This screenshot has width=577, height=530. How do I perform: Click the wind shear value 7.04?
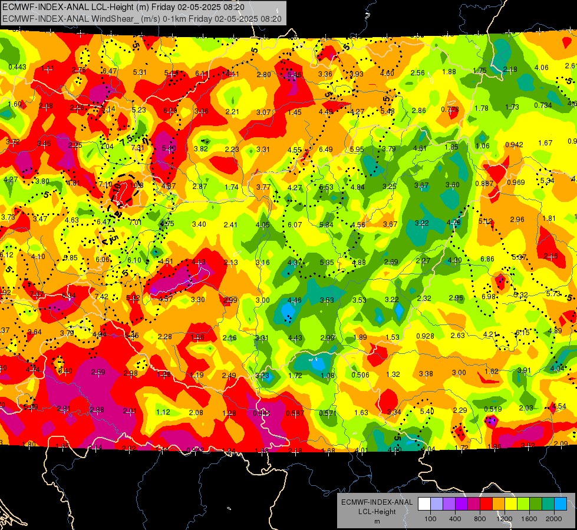[x=107, y=147]
